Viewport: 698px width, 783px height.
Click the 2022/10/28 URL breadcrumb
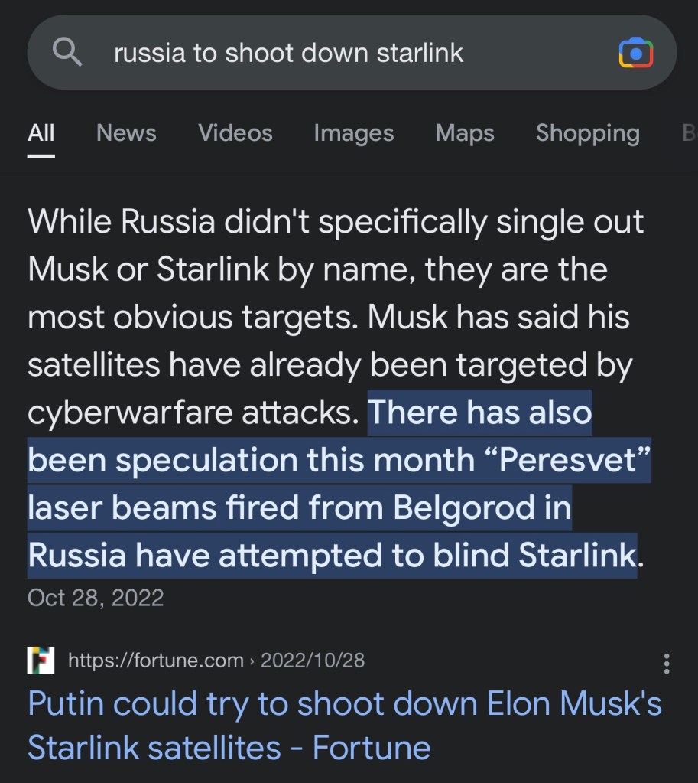[313, 660]
